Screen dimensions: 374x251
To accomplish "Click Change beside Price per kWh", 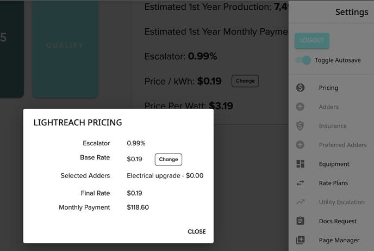I will pos(245,81).
